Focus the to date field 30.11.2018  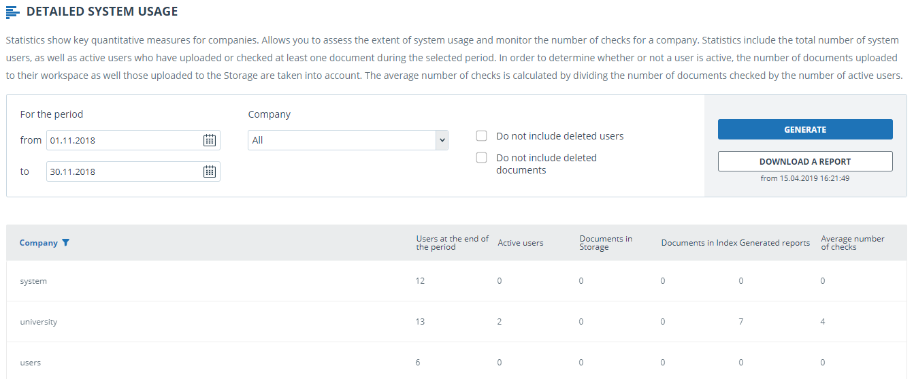125,171
